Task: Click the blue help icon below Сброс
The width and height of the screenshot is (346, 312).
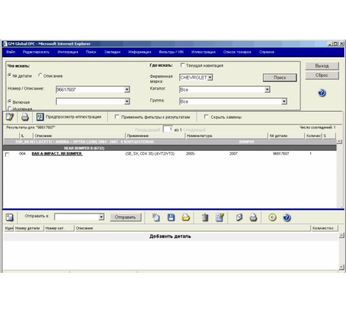Action: tap(322, 93)
